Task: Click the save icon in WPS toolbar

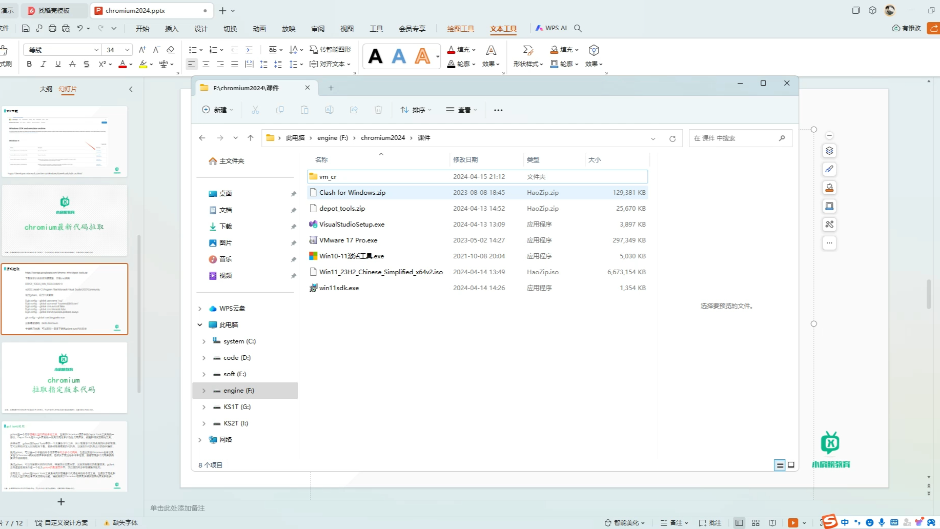Action: point(26,28)
